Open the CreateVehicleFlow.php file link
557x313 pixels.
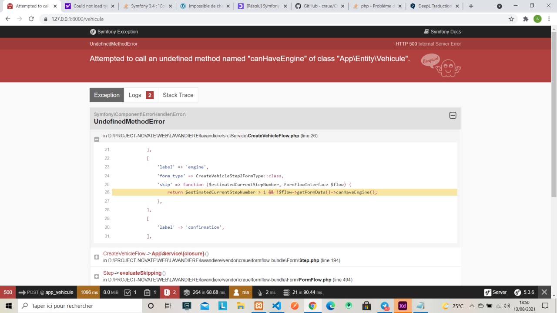coord(273,136)
